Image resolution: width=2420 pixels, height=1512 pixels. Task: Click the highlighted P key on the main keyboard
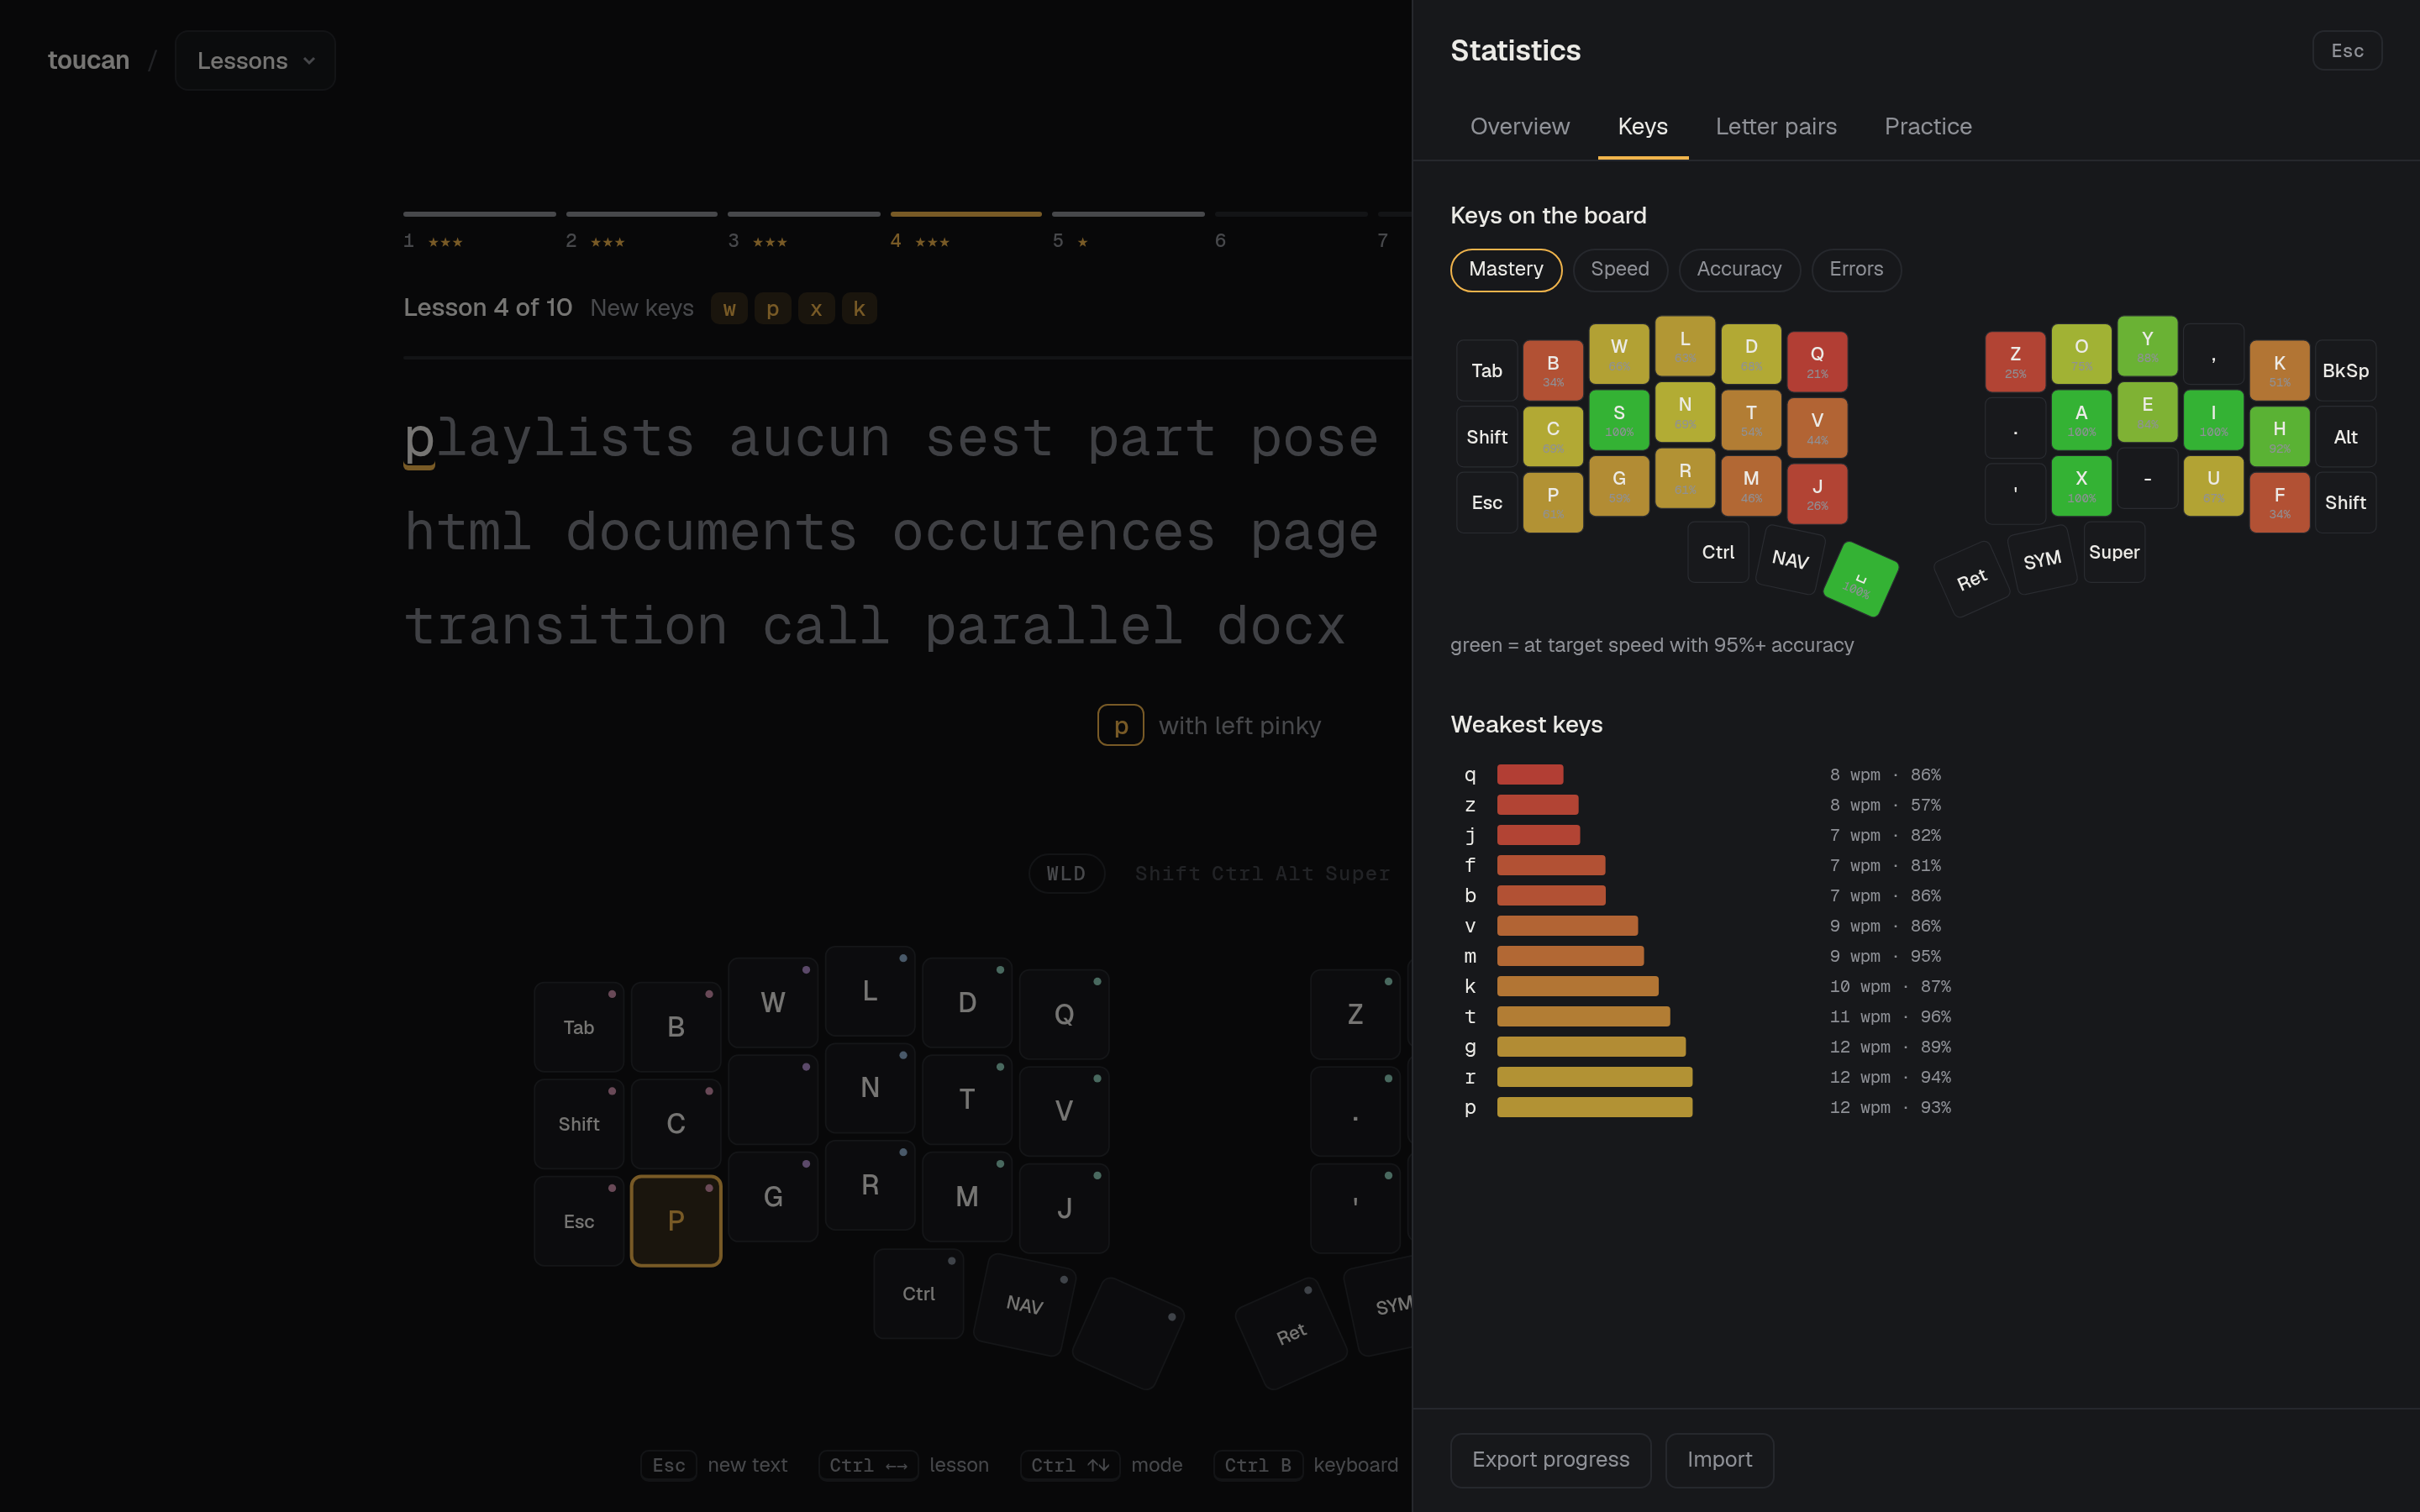click(x=676, y=1220)
